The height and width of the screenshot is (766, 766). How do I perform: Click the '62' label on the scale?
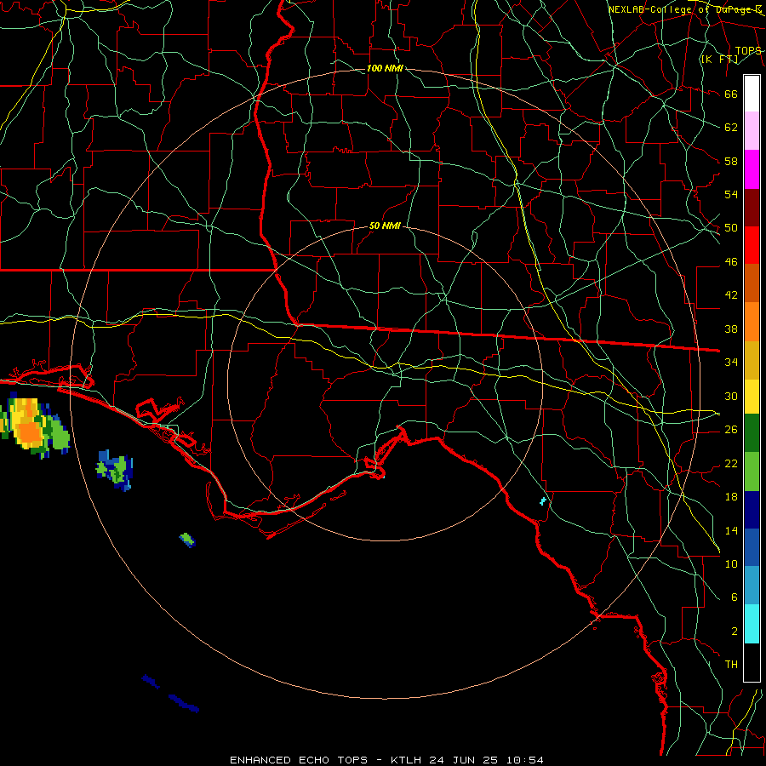(731, 128)
